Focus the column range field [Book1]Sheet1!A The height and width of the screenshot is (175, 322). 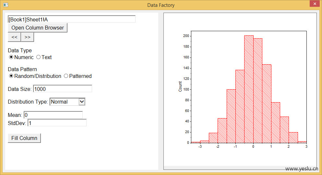[71, 19]
